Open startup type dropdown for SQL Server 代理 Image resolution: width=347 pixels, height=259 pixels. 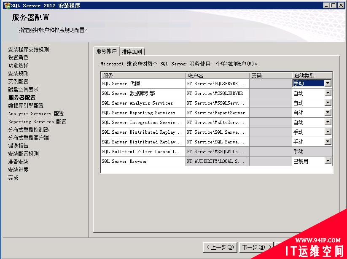click(328, 83)
